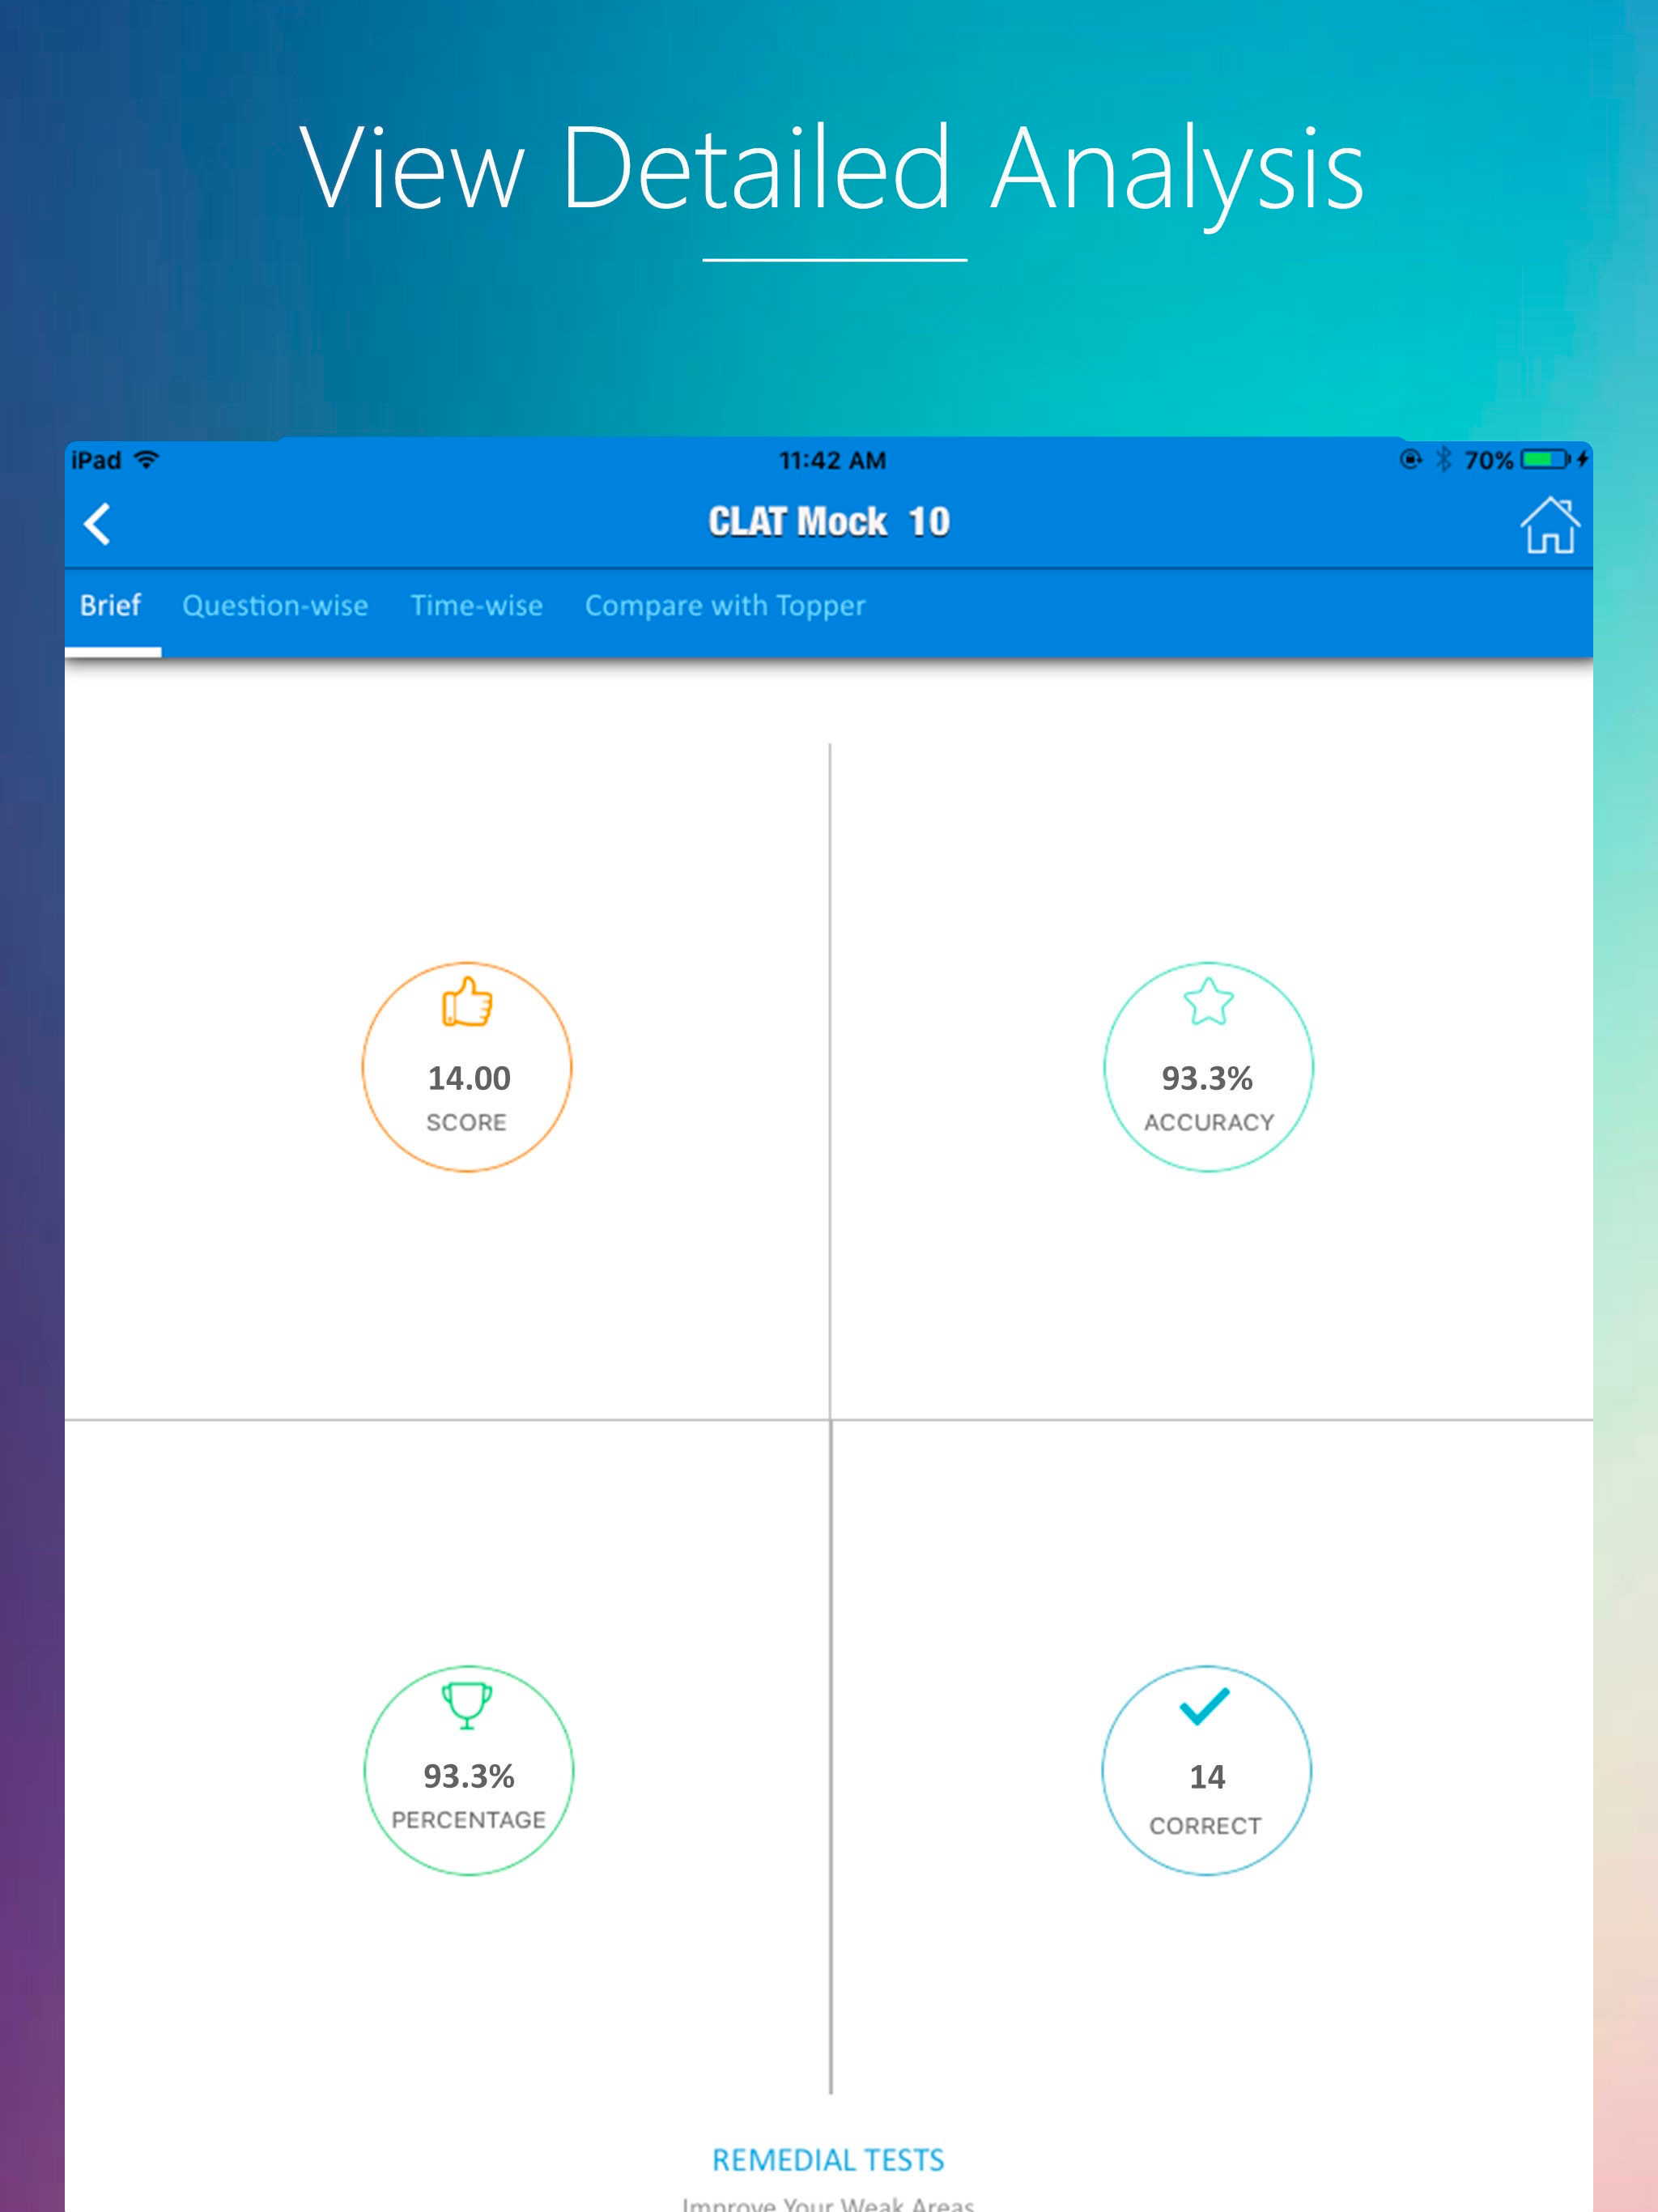The height and width of the screenshot is (2212, 1658).
Task: Click the CORRECT label
Action: [x=1205, y=1826]
